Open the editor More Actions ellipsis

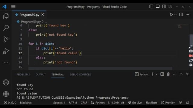click(188, 15)
